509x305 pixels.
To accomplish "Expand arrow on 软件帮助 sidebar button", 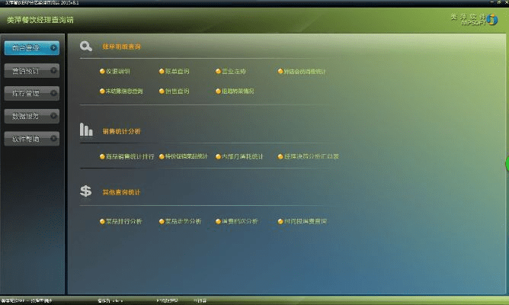I will point(53,139).
